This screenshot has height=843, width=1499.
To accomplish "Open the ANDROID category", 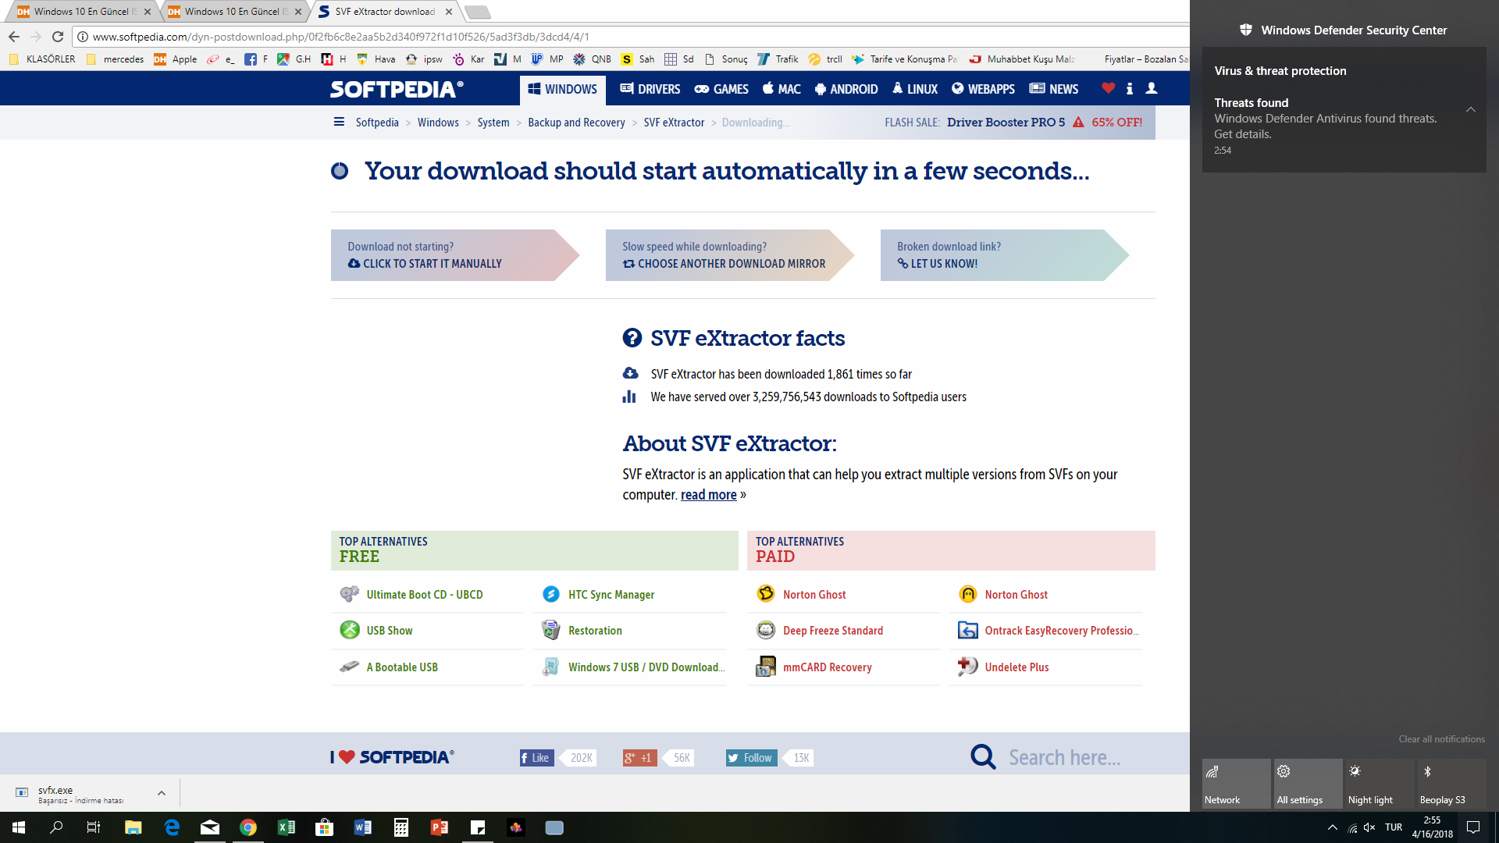I will coord(846,89).
